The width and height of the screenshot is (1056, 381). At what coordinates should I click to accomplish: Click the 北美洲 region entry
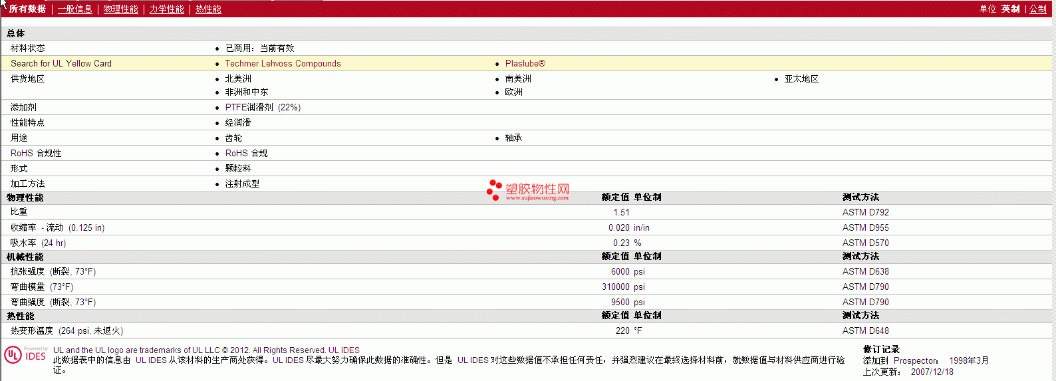[x=238, y=78]
